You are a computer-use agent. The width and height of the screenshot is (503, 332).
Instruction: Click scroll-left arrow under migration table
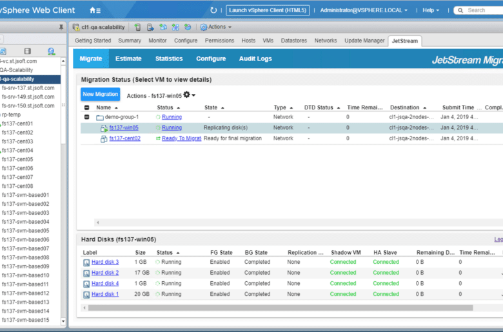point(98,222)
